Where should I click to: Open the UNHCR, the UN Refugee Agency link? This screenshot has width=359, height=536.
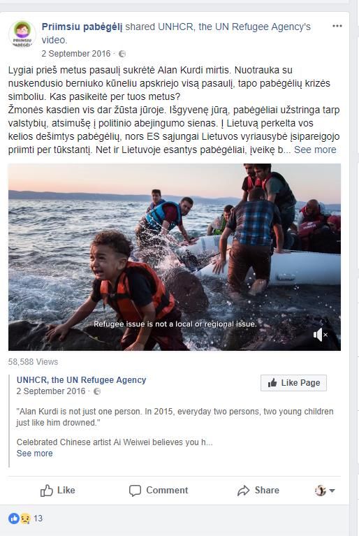[x=81, y=379]
